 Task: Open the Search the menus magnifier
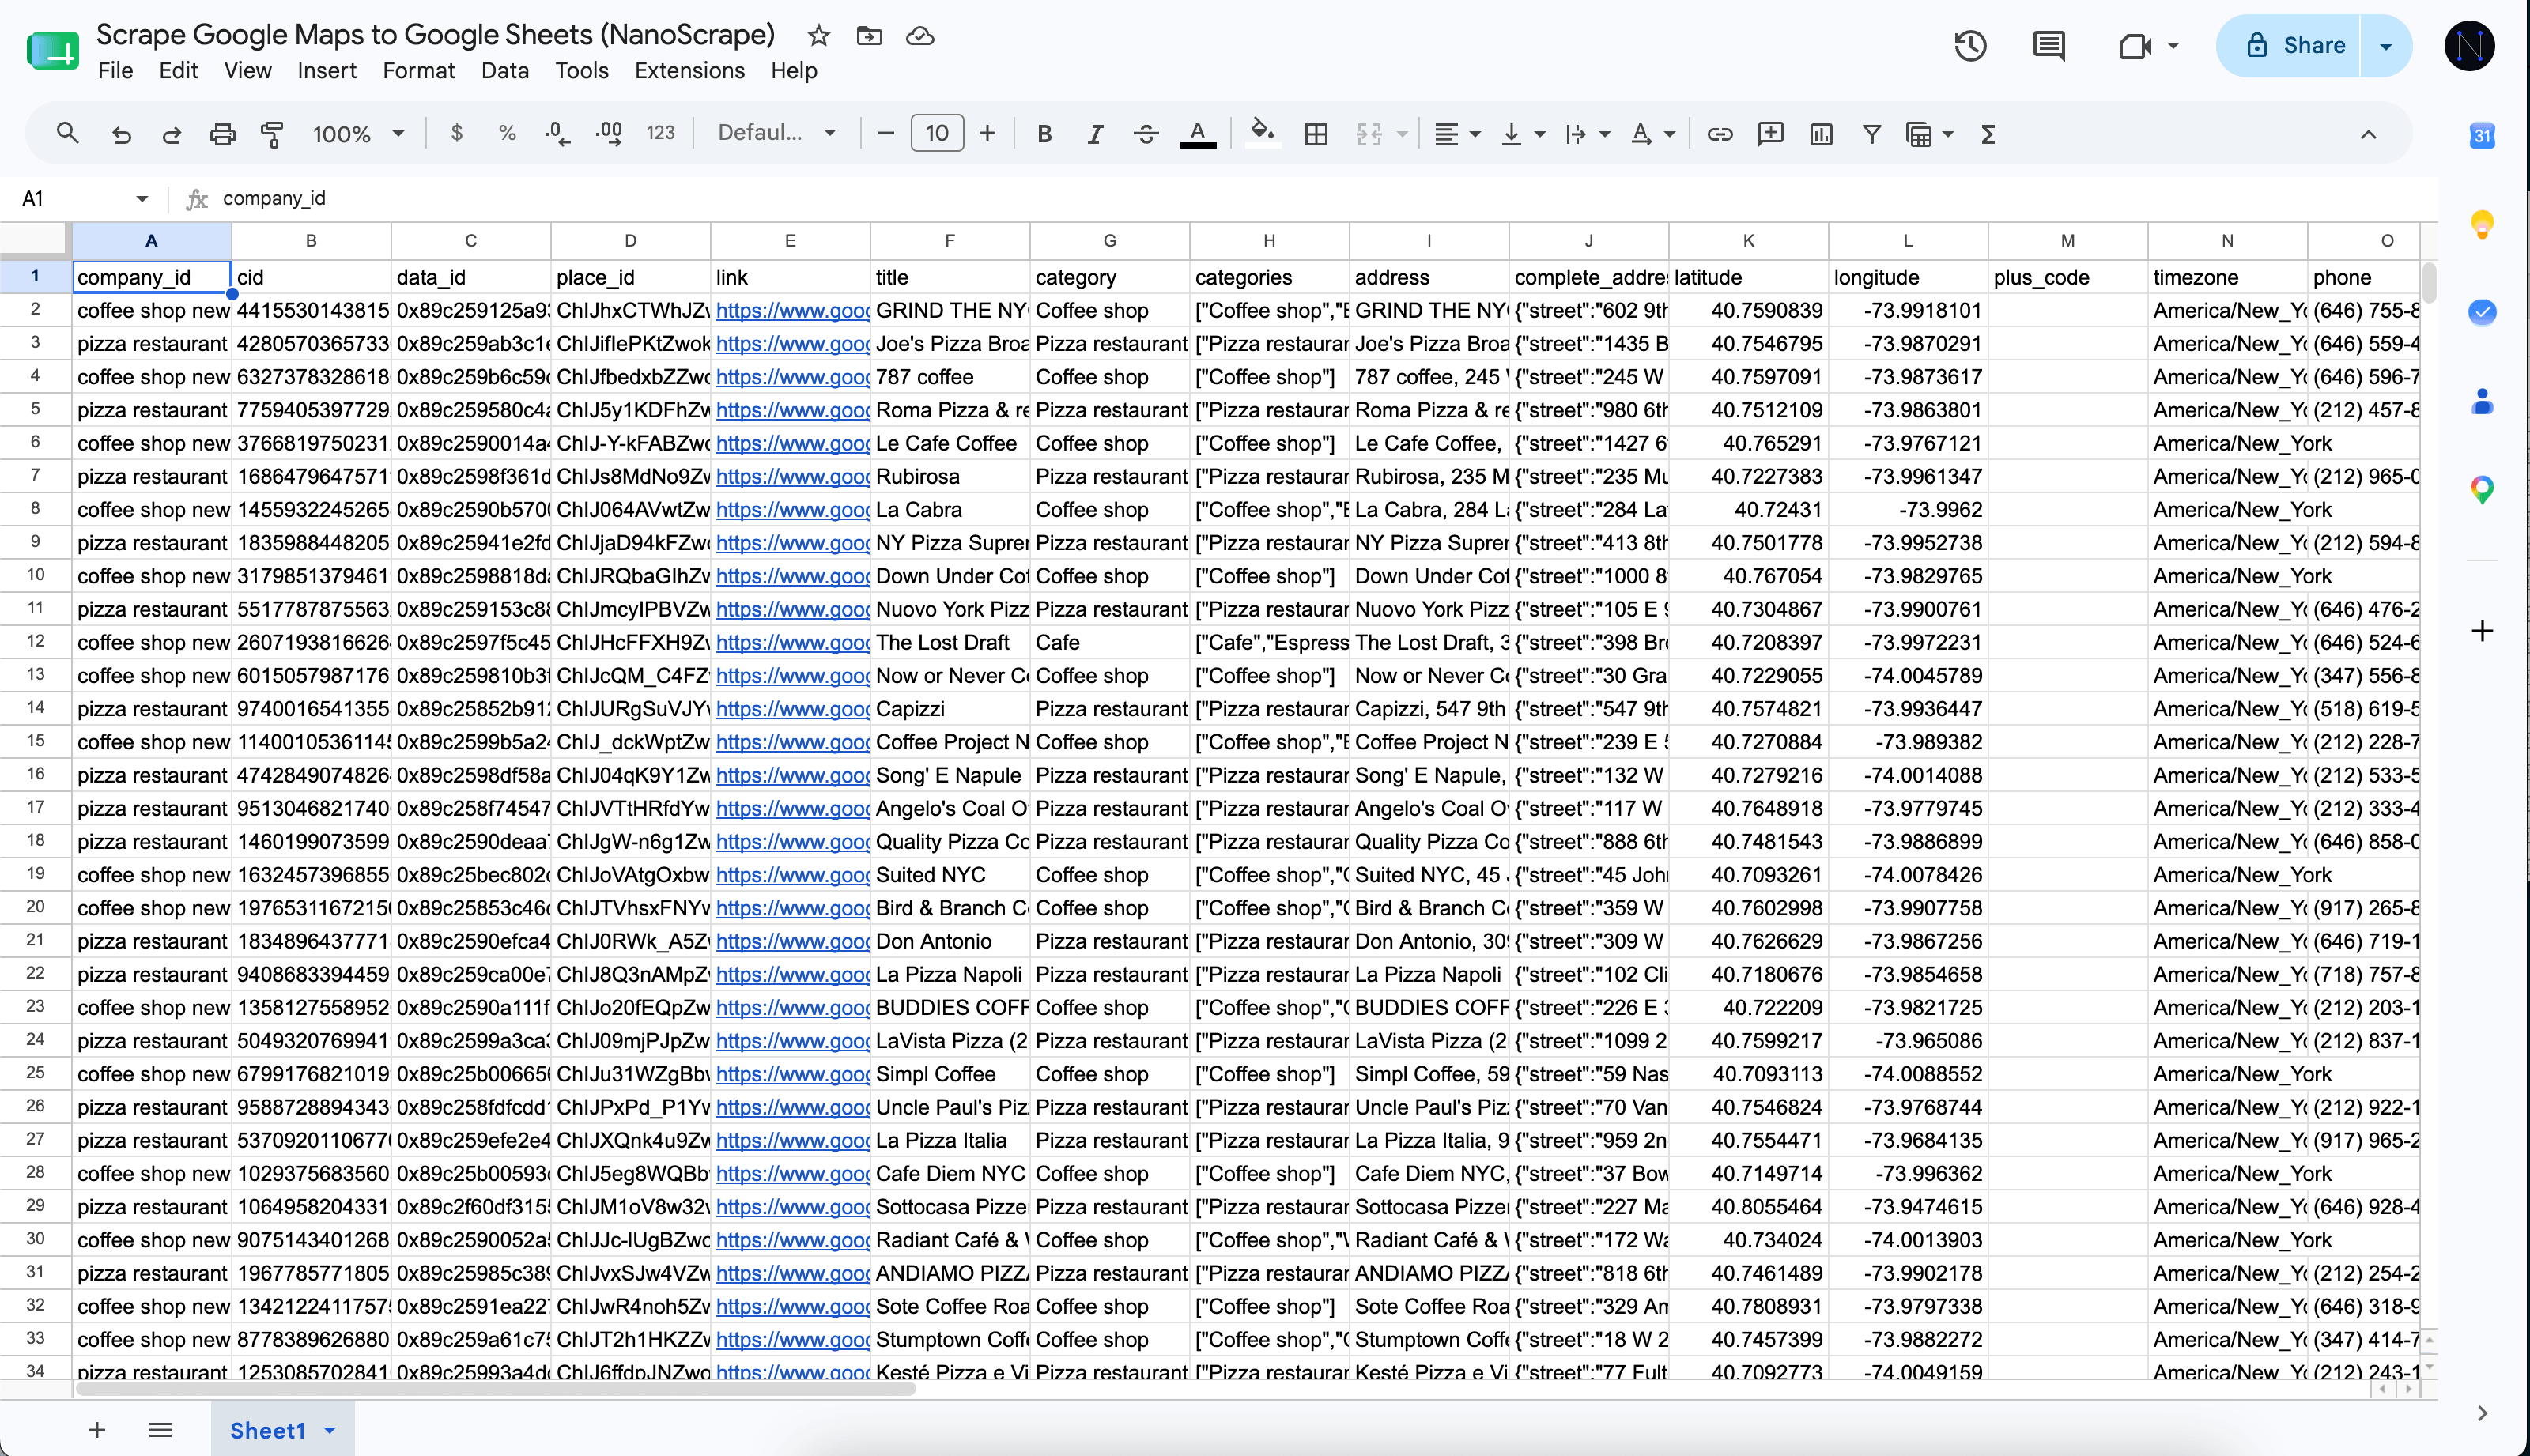click(x=67, y=133)
